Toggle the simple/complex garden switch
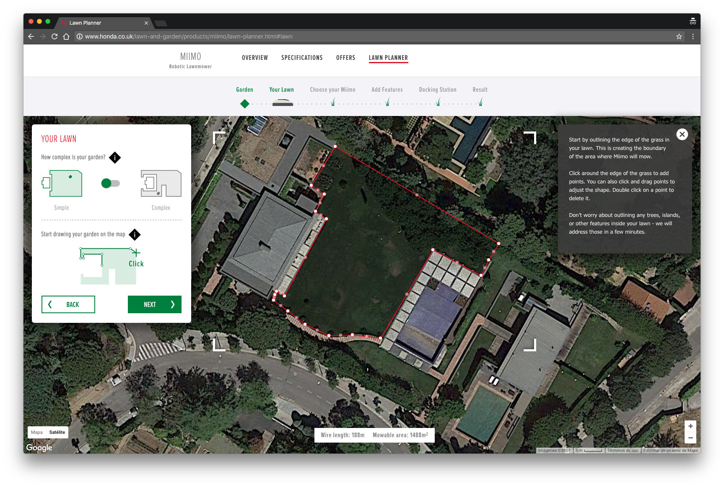Screen dimensions: 724x487 111,183
